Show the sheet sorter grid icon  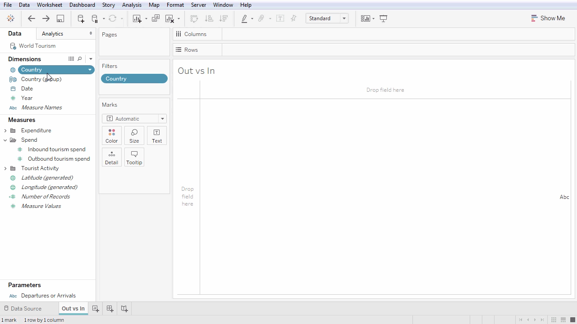pos(554,320)
